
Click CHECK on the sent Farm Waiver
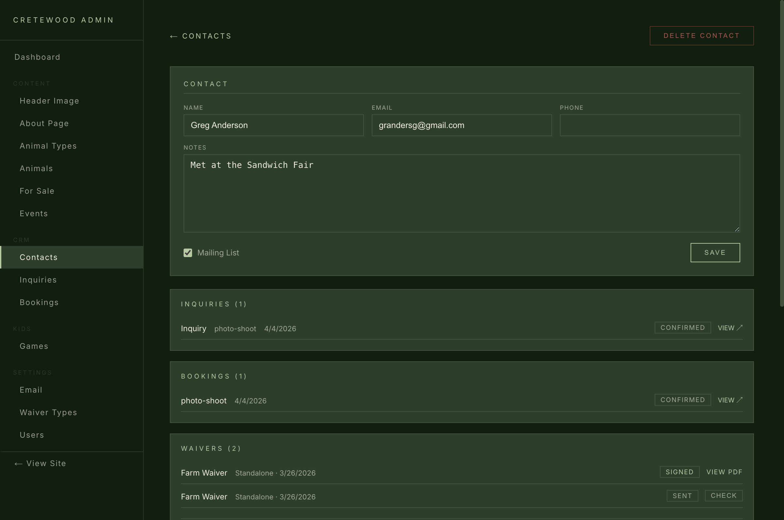point(723,496)
